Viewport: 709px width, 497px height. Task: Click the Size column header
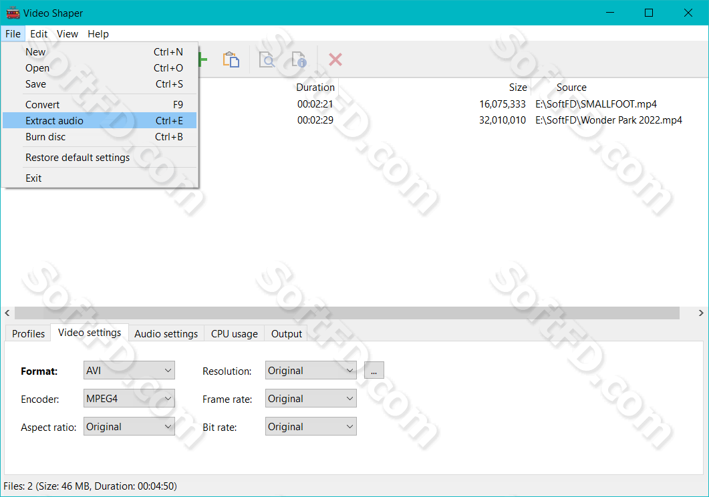click(518, 88)
